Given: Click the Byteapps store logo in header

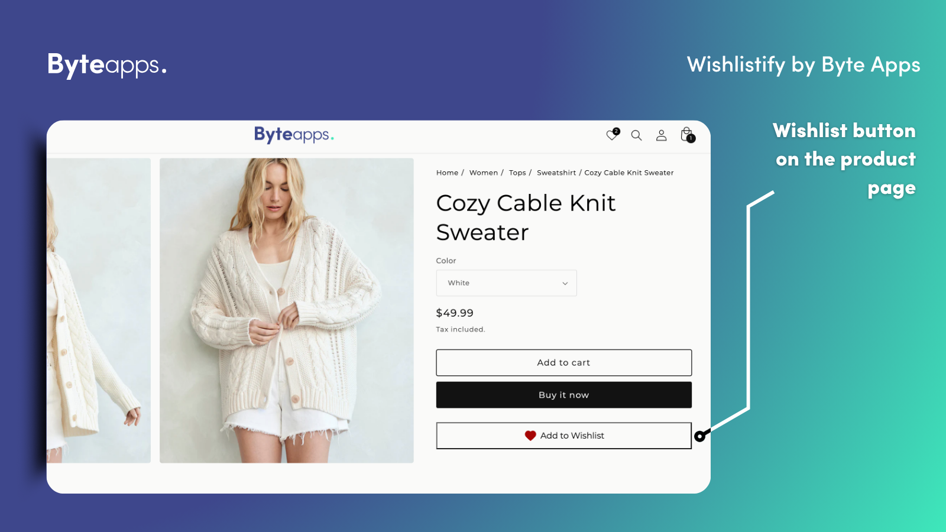Looking at the screenshot, I should (294, 135).
